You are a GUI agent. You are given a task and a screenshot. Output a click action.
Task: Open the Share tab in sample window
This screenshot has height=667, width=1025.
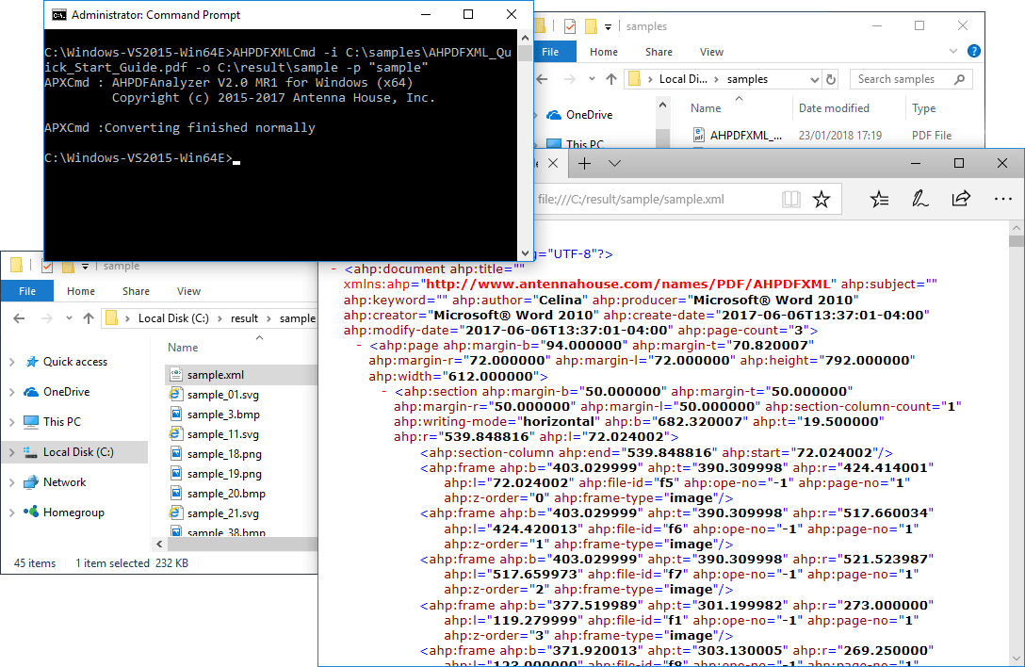136,292
